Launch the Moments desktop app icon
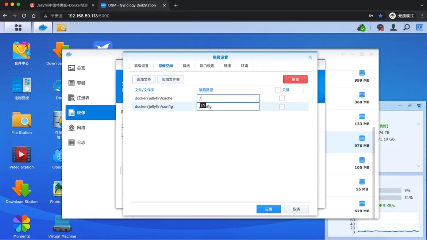Screen dimensions: 427x240 (22, 224)
